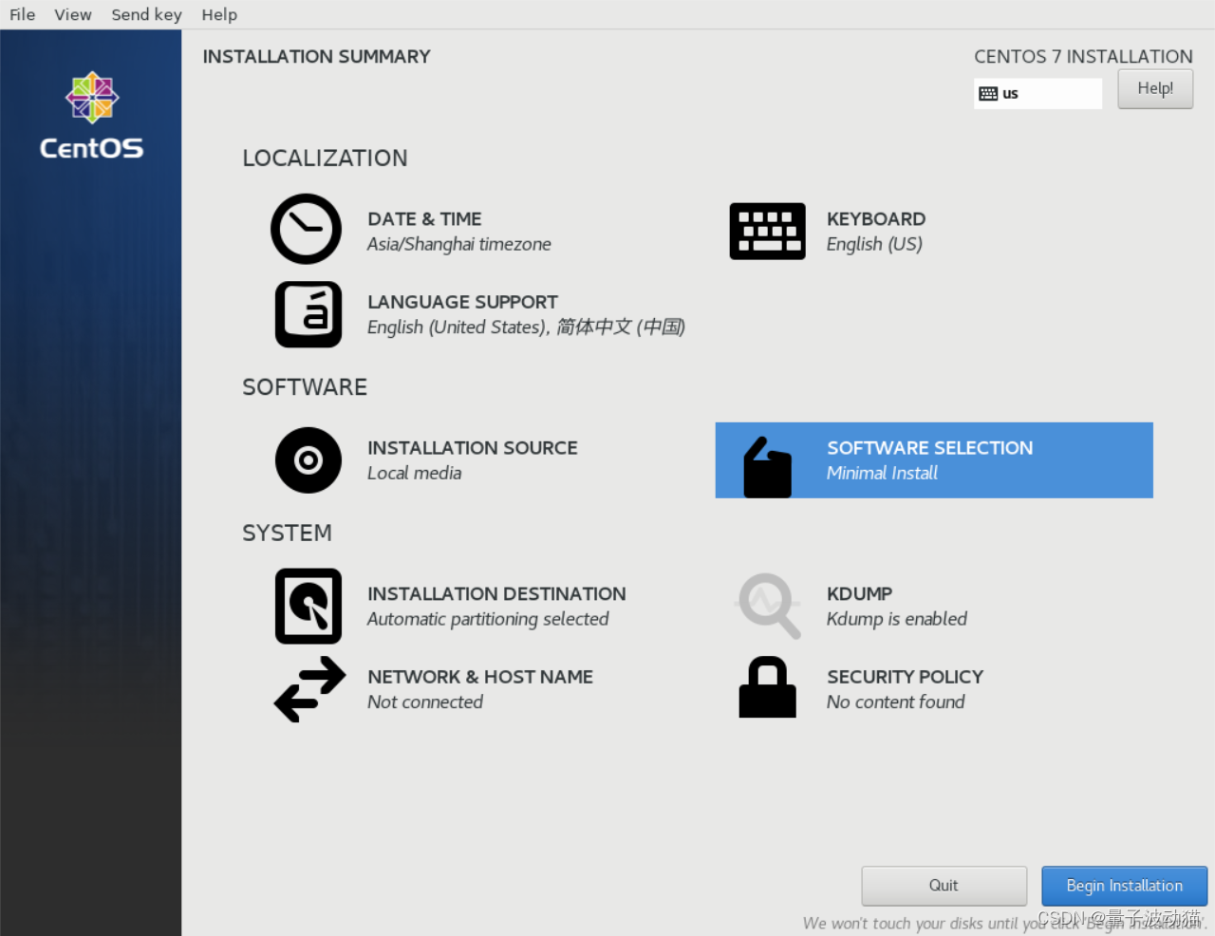Click the Begin Installation button
The image size is (1215, 936).
(x=1124, y=886)
